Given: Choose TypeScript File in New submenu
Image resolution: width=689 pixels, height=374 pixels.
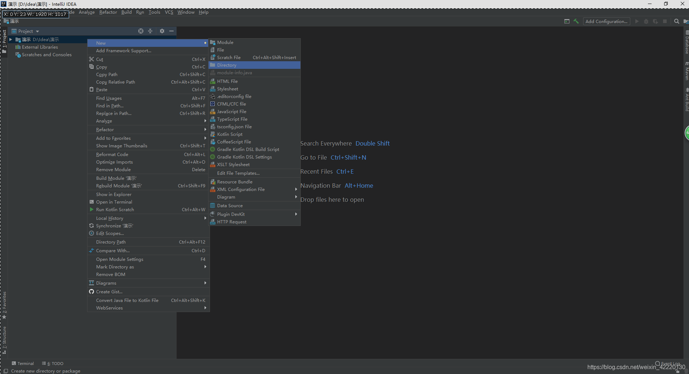Looking at the screenshot, I should [x=255, y=119].
